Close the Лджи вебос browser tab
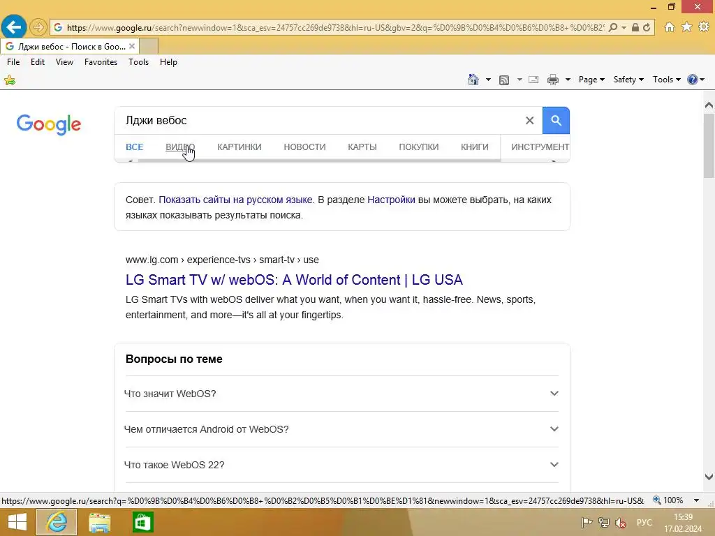 [x=132, y=46]
